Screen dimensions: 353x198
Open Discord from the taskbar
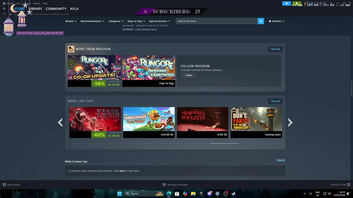pos(209,194)
